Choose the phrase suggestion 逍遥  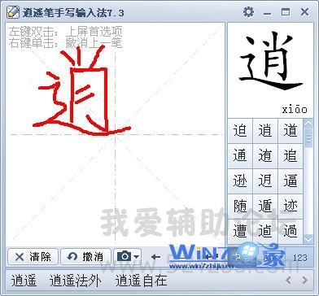click(24, 281)
